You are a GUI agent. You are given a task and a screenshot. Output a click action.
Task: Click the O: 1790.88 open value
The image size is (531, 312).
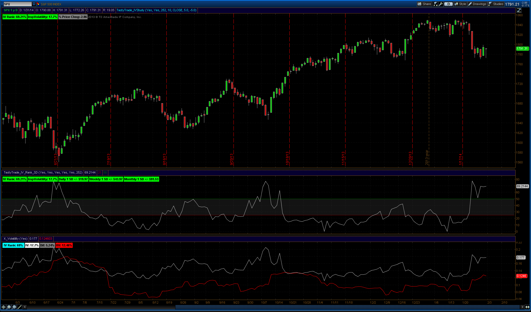[x=43, y=10]
